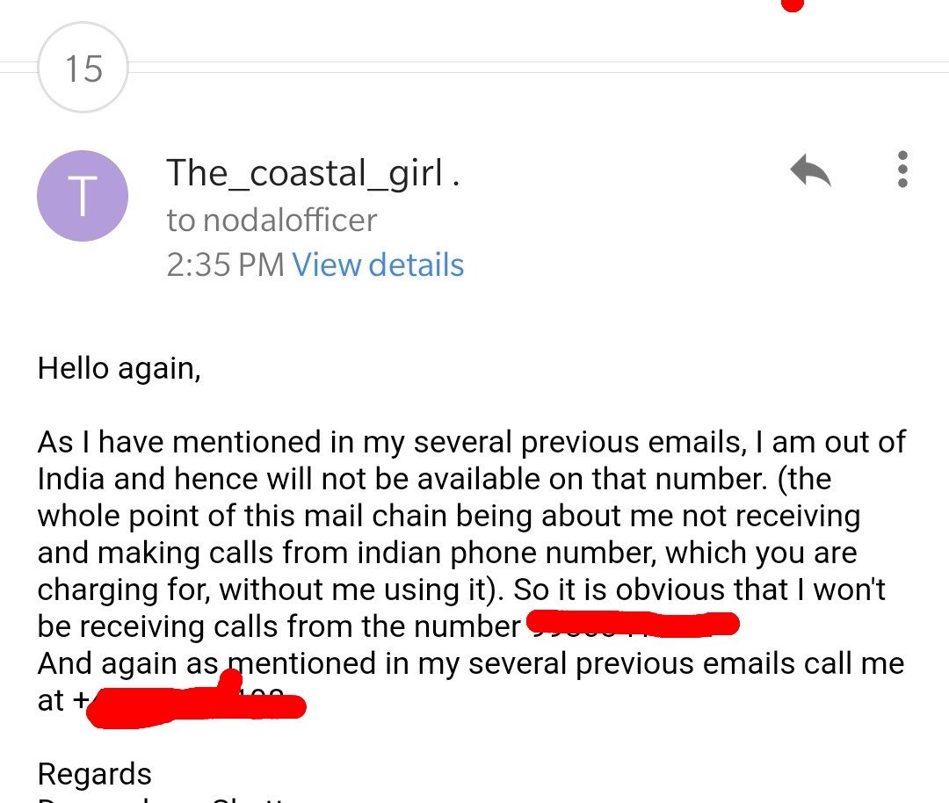This screenshot has width=949, height=803.
Task: Expand the 'to nodalofficer' recipient line
Action: tap(272, 220)
